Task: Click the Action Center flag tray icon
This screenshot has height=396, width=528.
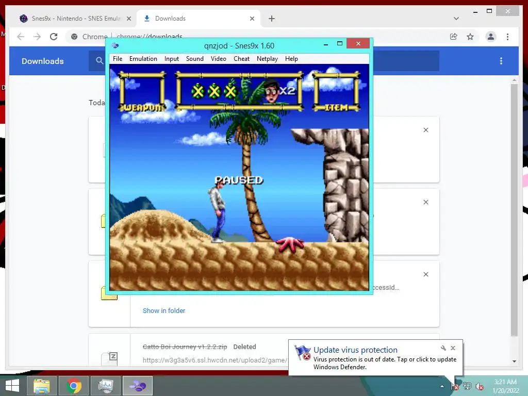Action: [455, 386]
